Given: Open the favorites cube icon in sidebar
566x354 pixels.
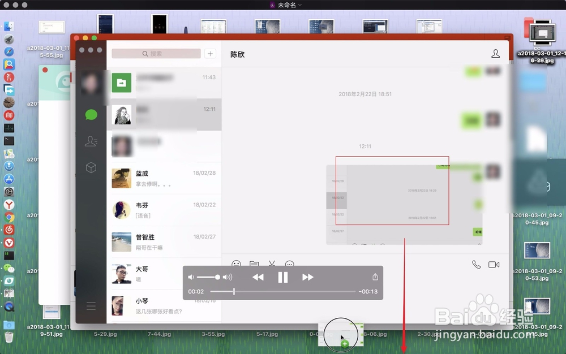Looking at the screenshot, I should tap(91, 167).
